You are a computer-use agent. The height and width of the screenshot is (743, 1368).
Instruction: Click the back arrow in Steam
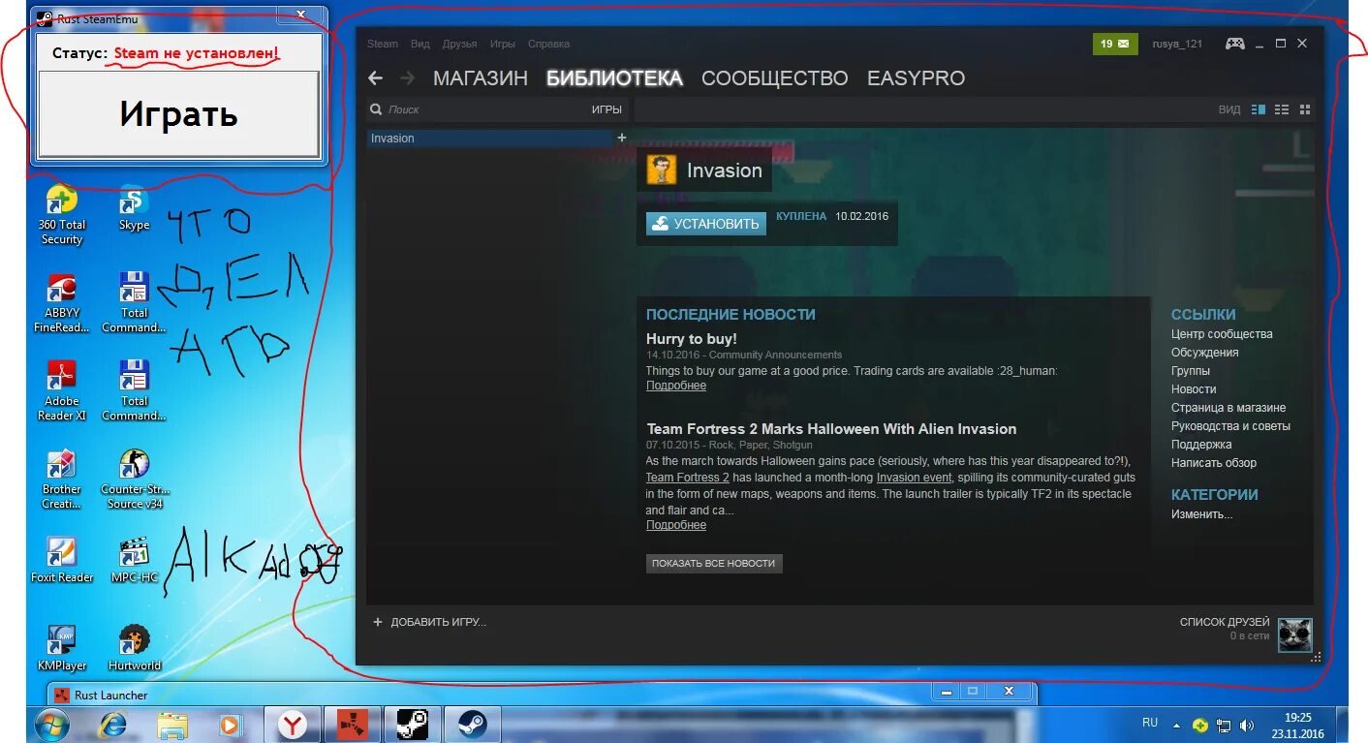click(x=376, y=78)
